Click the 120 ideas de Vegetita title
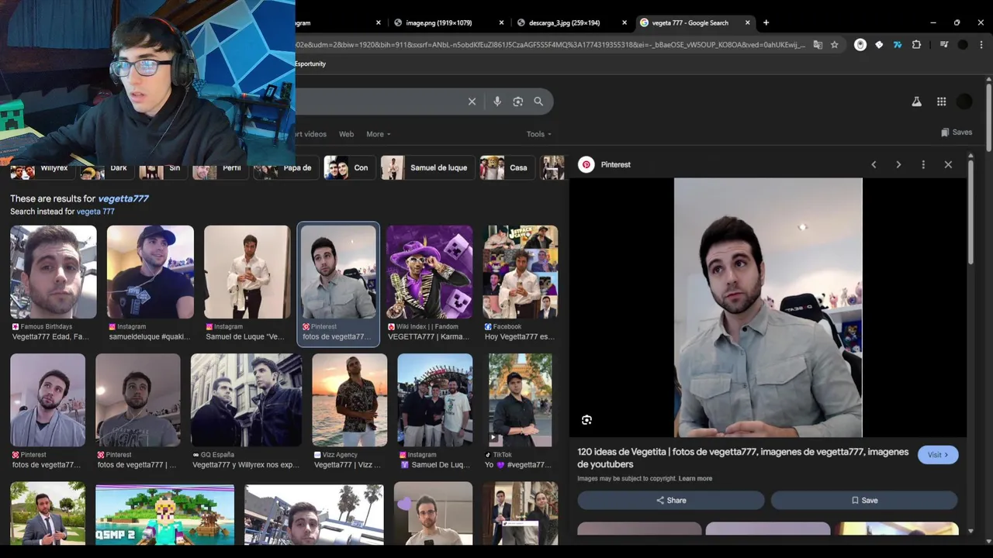The height and width of the screenshot is (558, 993). click(742, 458)
